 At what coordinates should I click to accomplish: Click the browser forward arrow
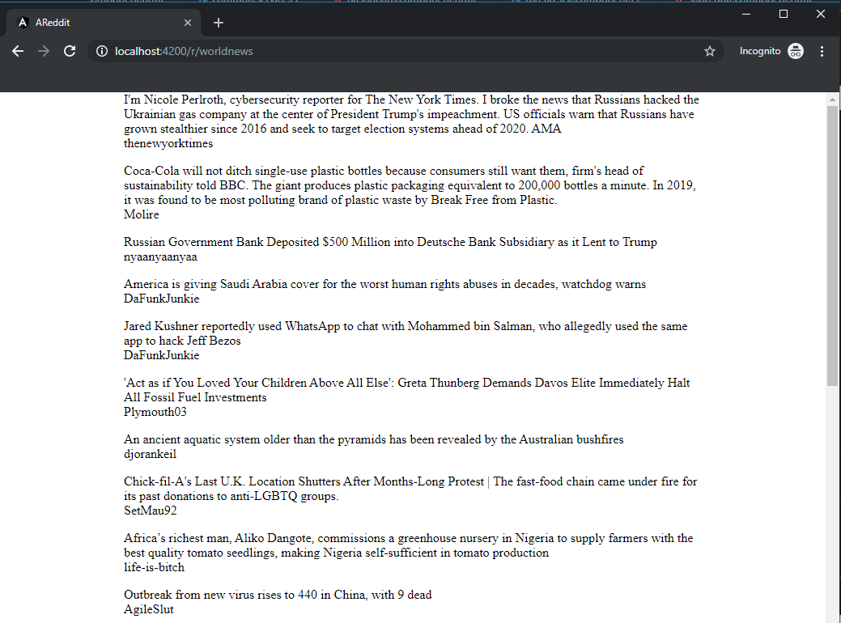point(44,51)
